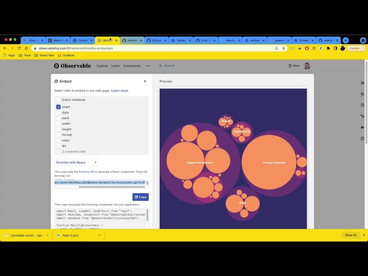Screen dimensions: 368x276
Task: Click the eye icon in right sidebar
Action: click(x=362, y=128)
